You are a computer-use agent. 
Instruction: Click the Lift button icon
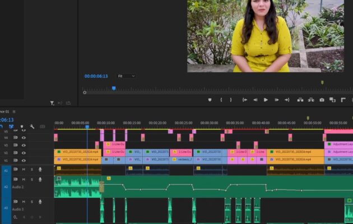pos(300,100)
